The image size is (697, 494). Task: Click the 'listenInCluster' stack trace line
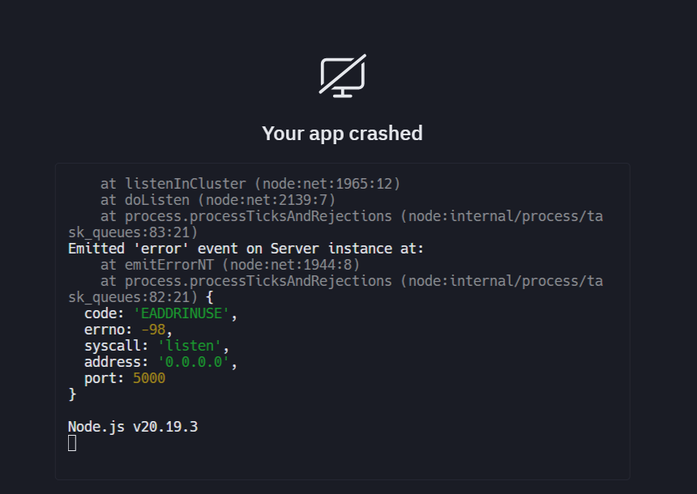[250, 184]
